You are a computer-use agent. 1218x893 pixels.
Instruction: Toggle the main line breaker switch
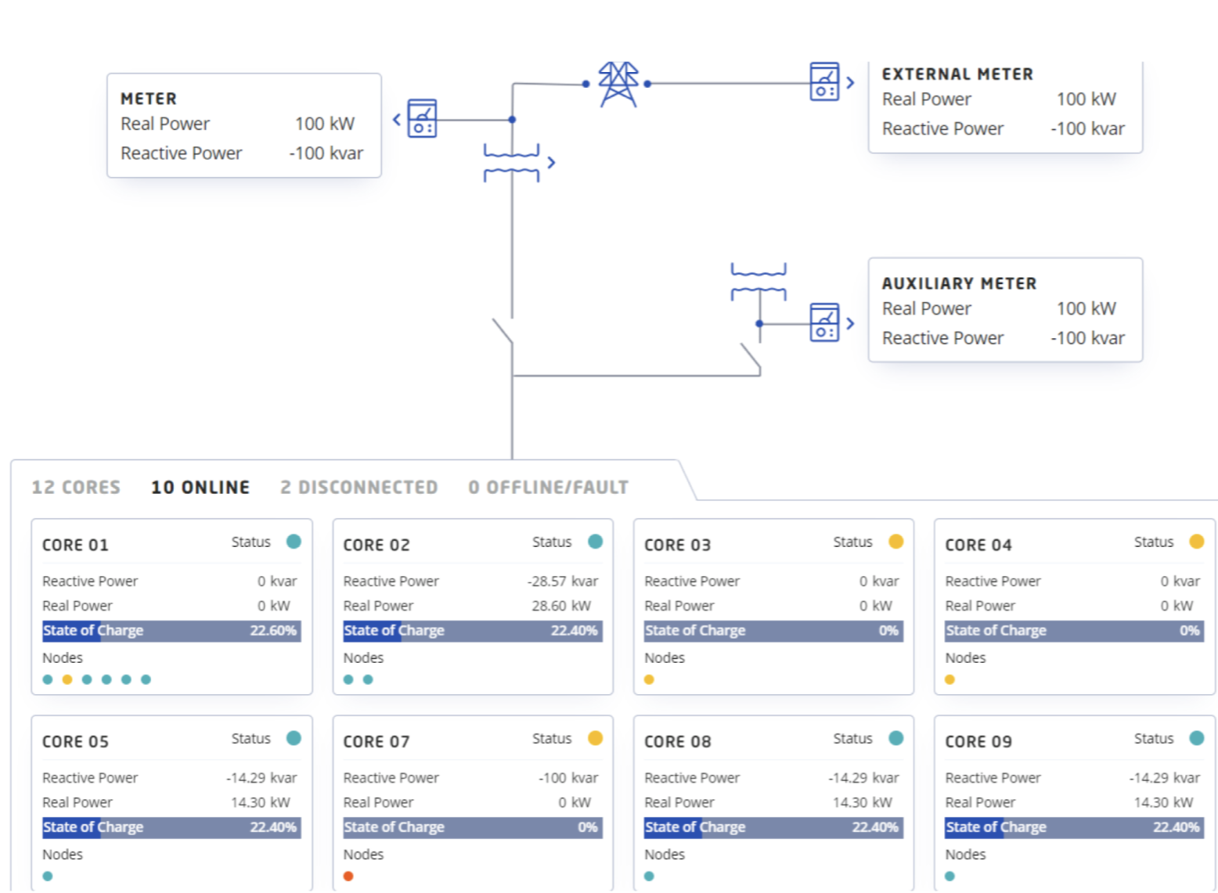(x=503, y=332)
